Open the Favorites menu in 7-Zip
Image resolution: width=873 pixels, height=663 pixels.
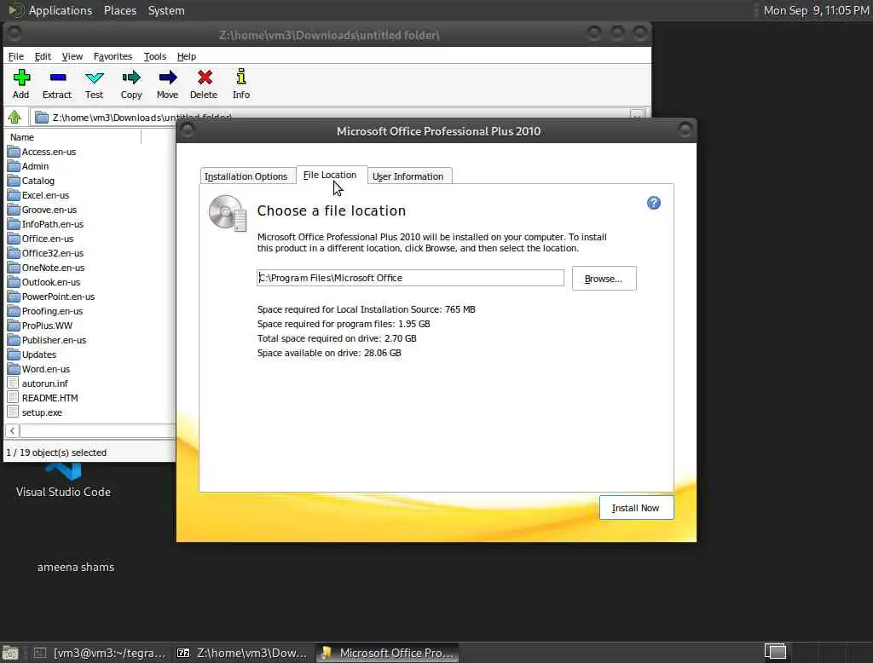tap(113, 56)
